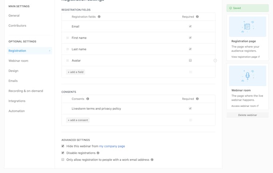Click info icon next to Required in registration fields
This screenshot has height=173, width=273.
click(197, 17)
